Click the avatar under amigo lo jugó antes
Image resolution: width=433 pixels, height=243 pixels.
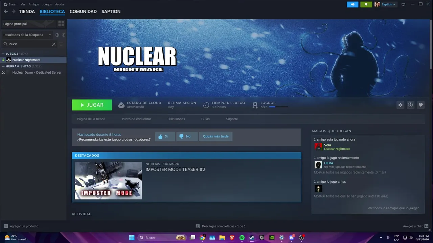(318, 188)
